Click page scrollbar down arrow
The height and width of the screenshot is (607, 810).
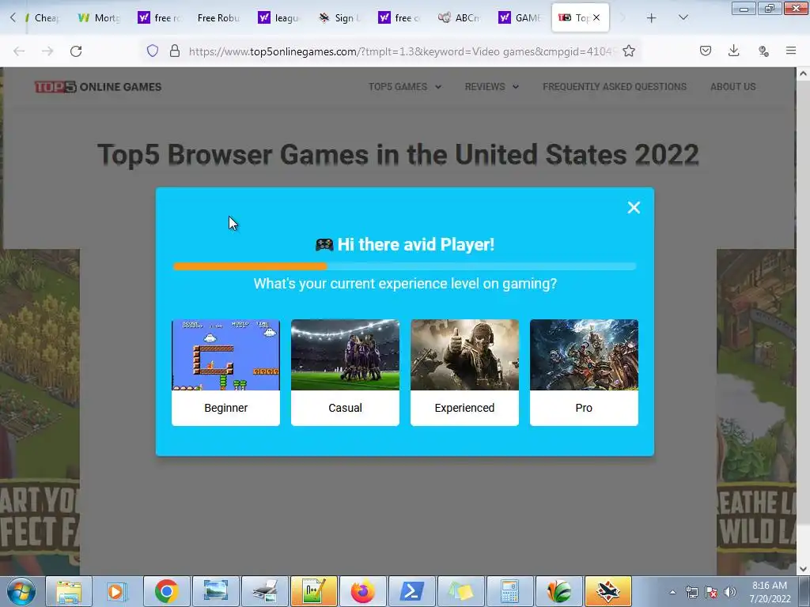803,569
